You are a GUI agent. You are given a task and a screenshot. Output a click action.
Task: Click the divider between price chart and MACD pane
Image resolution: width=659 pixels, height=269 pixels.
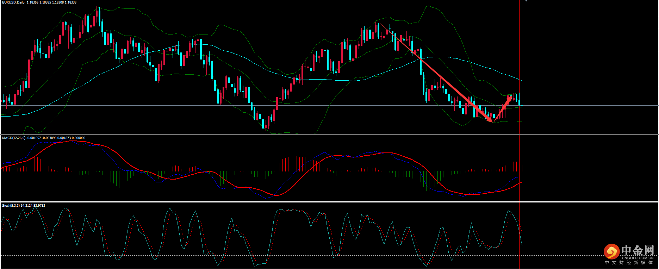pyautogui.click(x=329, y=134)
